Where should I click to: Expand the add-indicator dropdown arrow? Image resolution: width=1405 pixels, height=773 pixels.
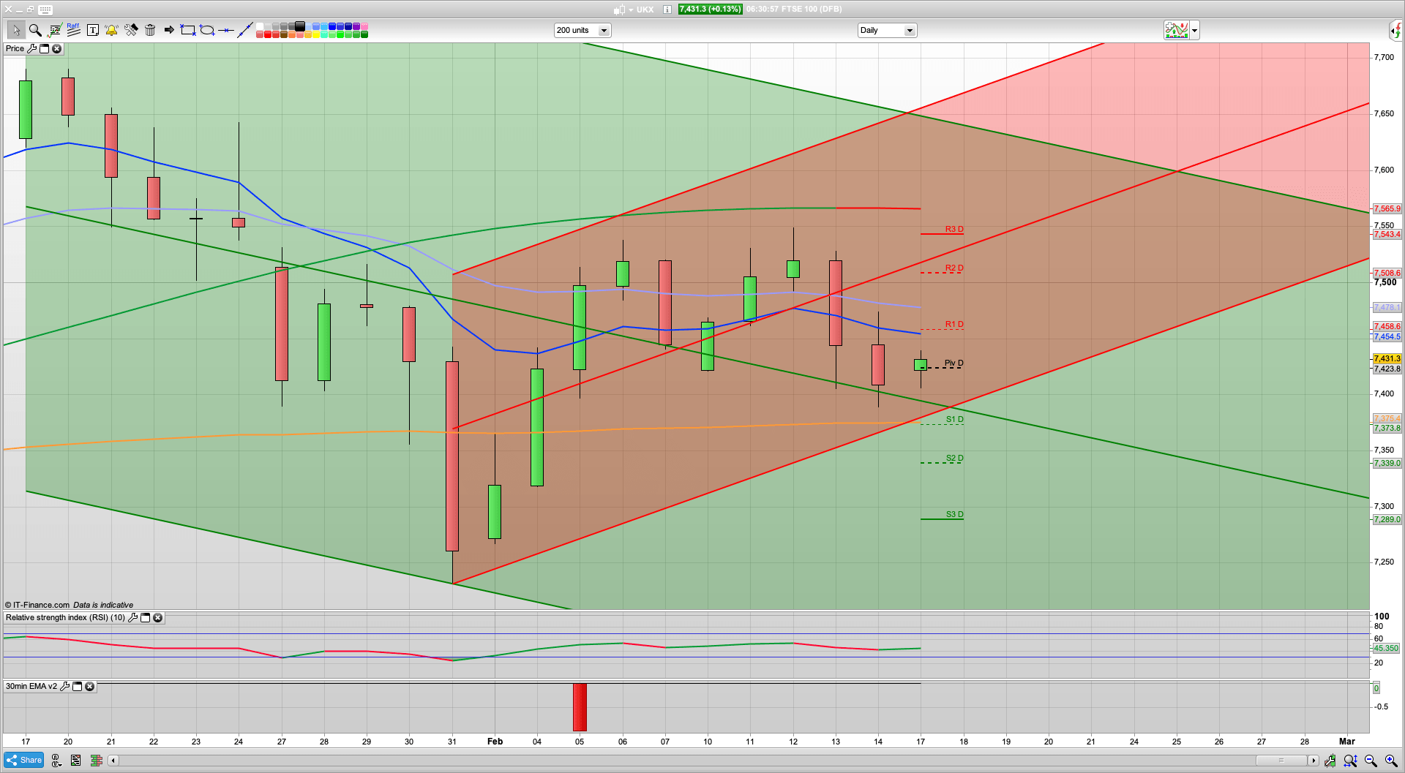(1194, 31)
